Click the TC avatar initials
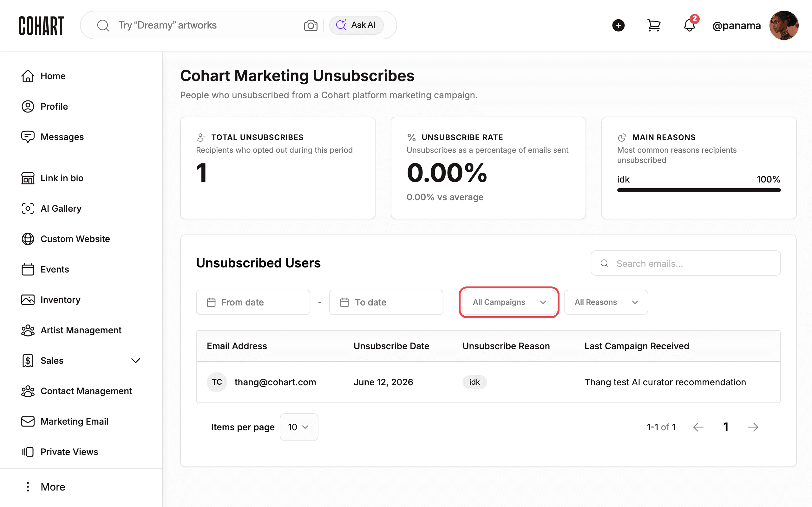This screenshot has height=507, width=812. pos(217,382)
